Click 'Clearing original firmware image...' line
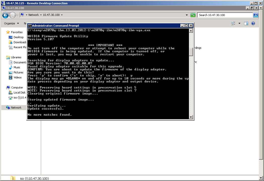264x181 pixels. (x=63, y=94)
